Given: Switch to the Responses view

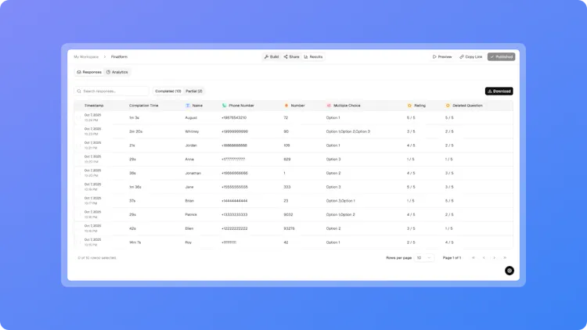Looking at the screenshot, I should pos(89,72).
